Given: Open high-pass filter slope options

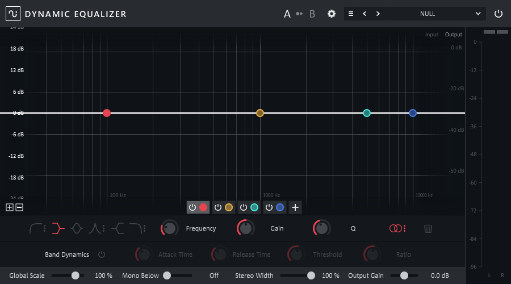Looking at the screenshot, I should click(x=45, y=228).
